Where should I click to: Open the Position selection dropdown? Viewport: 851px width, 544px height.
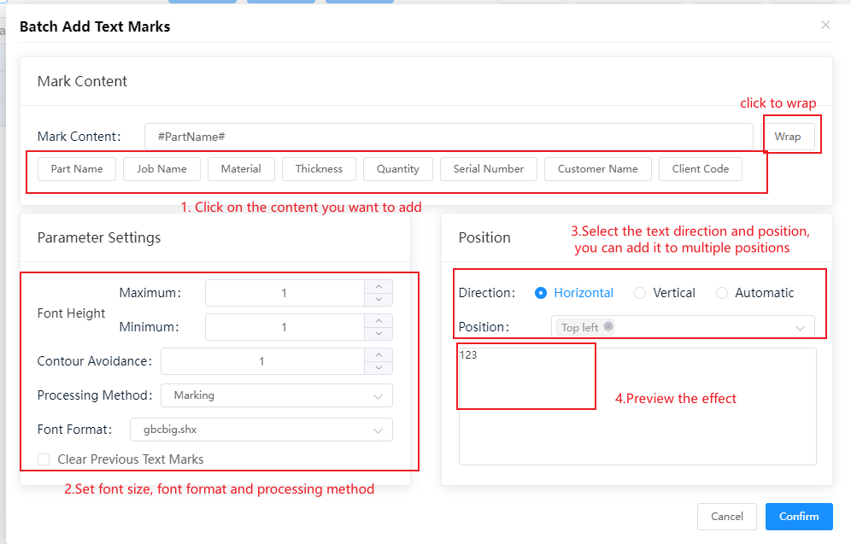coord(683,327)
